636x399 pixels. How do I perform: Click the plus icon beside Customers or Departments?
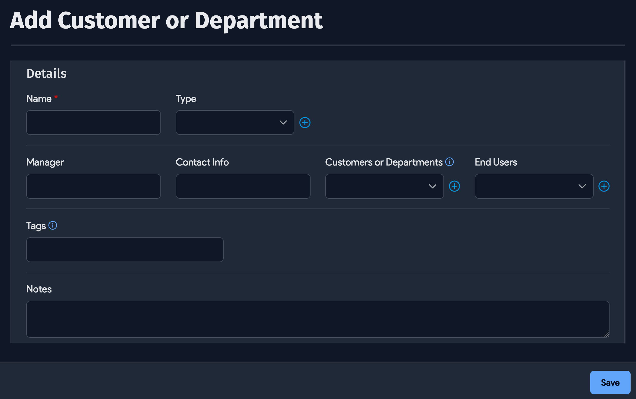click(455, 186)
